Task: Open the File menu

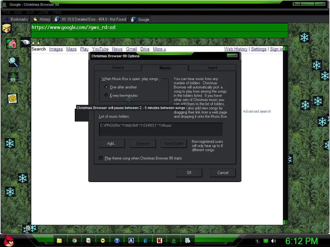Action: [x=6, y=12]
